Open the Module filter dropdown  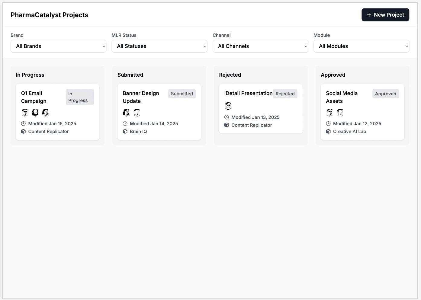[x=361, y=46]
